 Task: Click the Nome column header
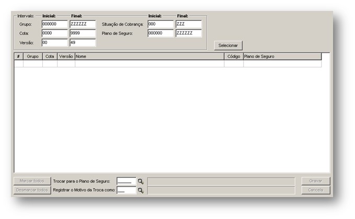(x=150, y=56)
